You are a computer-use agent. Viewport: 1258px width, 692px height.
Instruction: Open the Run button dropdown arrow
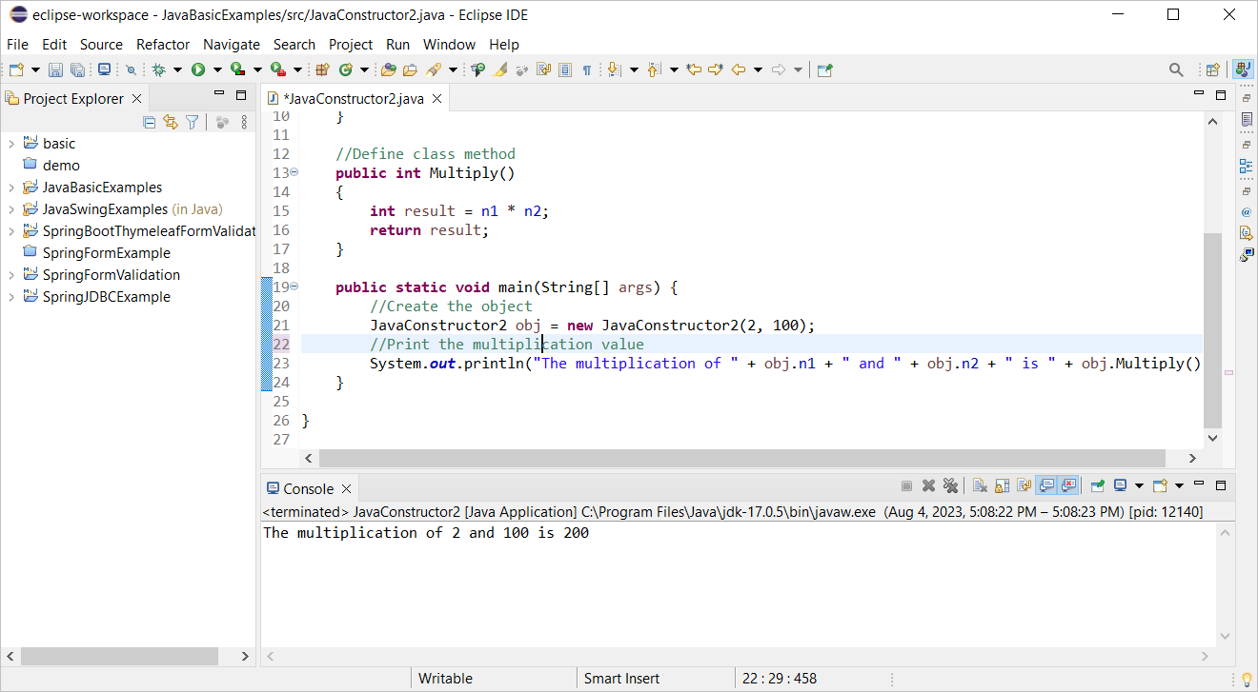tap(216, 69)
